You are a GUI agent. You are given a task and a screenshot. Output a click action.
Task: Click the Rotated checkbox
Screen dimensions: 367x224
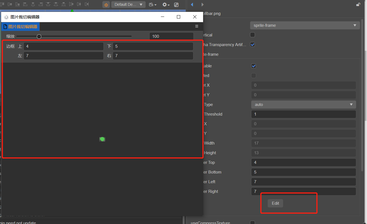(x=254, y=76)
